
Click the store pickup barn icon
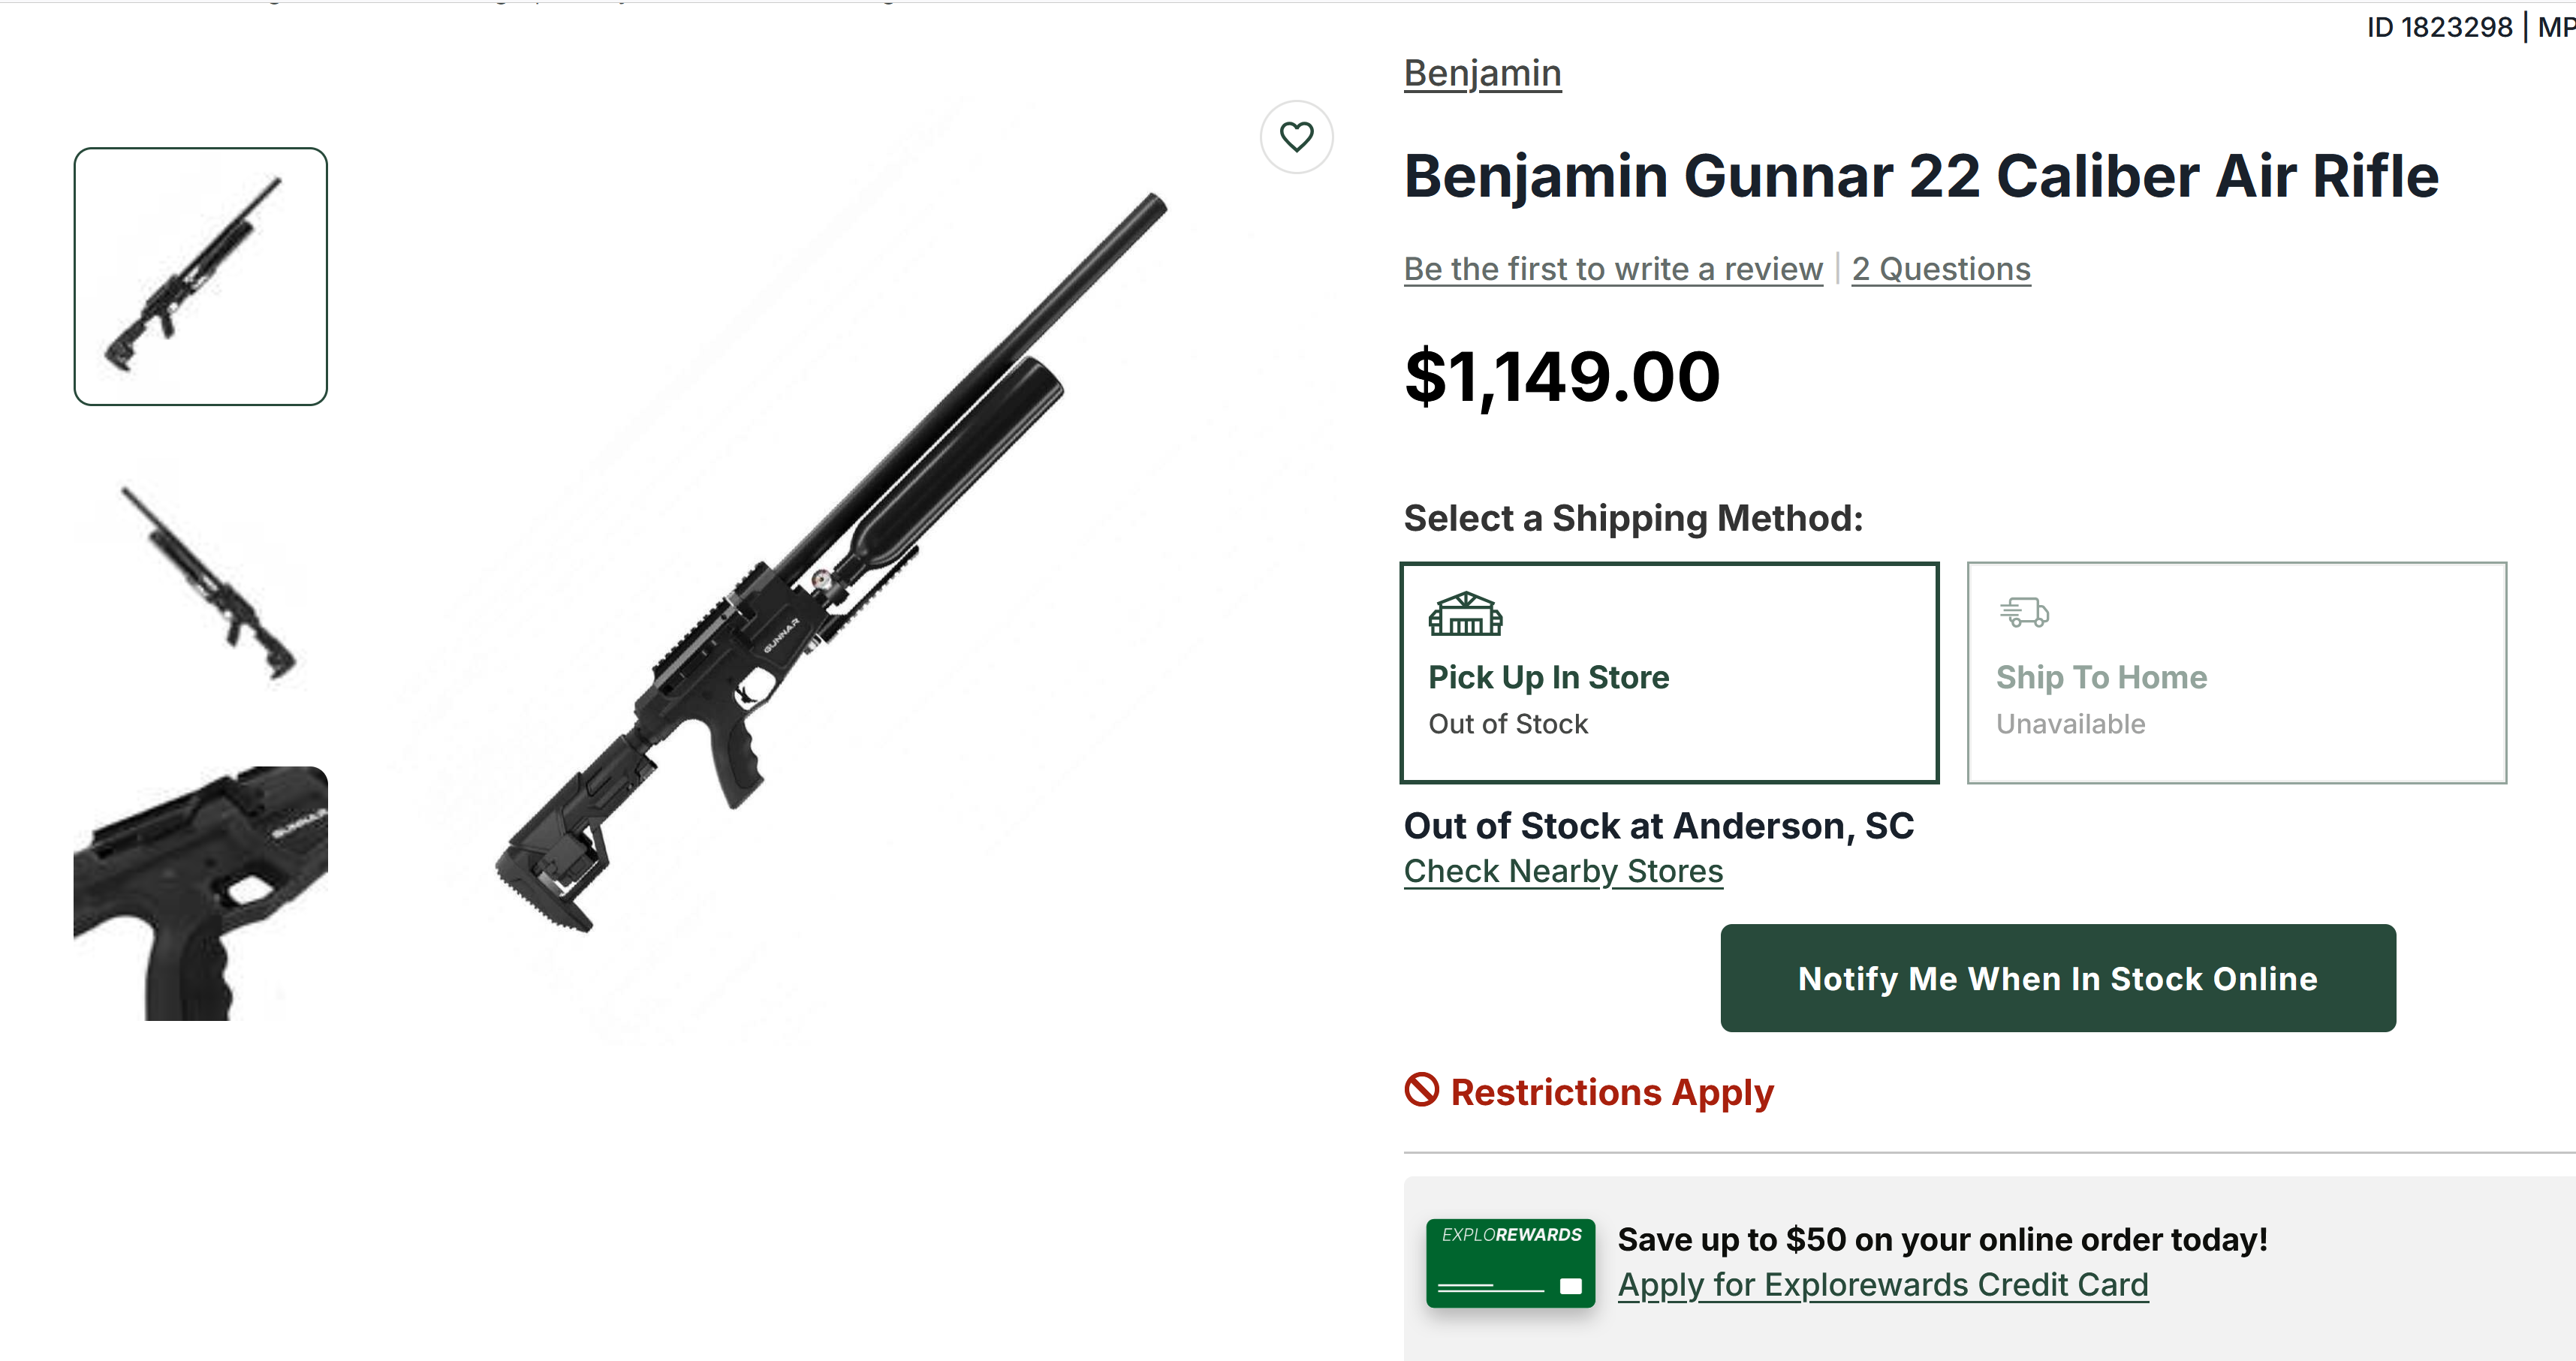(1465, 614)
